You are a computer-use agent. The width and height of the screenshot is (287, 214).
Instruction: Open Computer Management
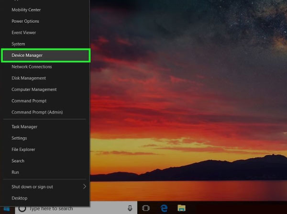[34, 90]
